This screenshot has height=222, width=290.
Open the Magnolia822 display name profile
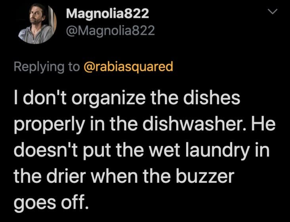pyautogui.click(x=107, y=13)
